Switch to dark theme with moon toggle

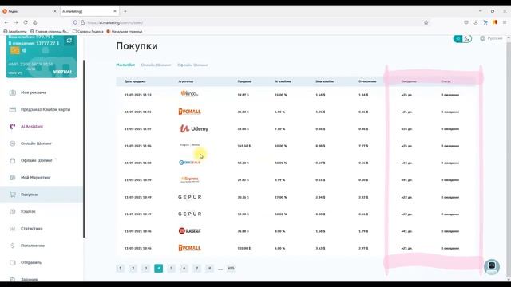click(467, 39)
